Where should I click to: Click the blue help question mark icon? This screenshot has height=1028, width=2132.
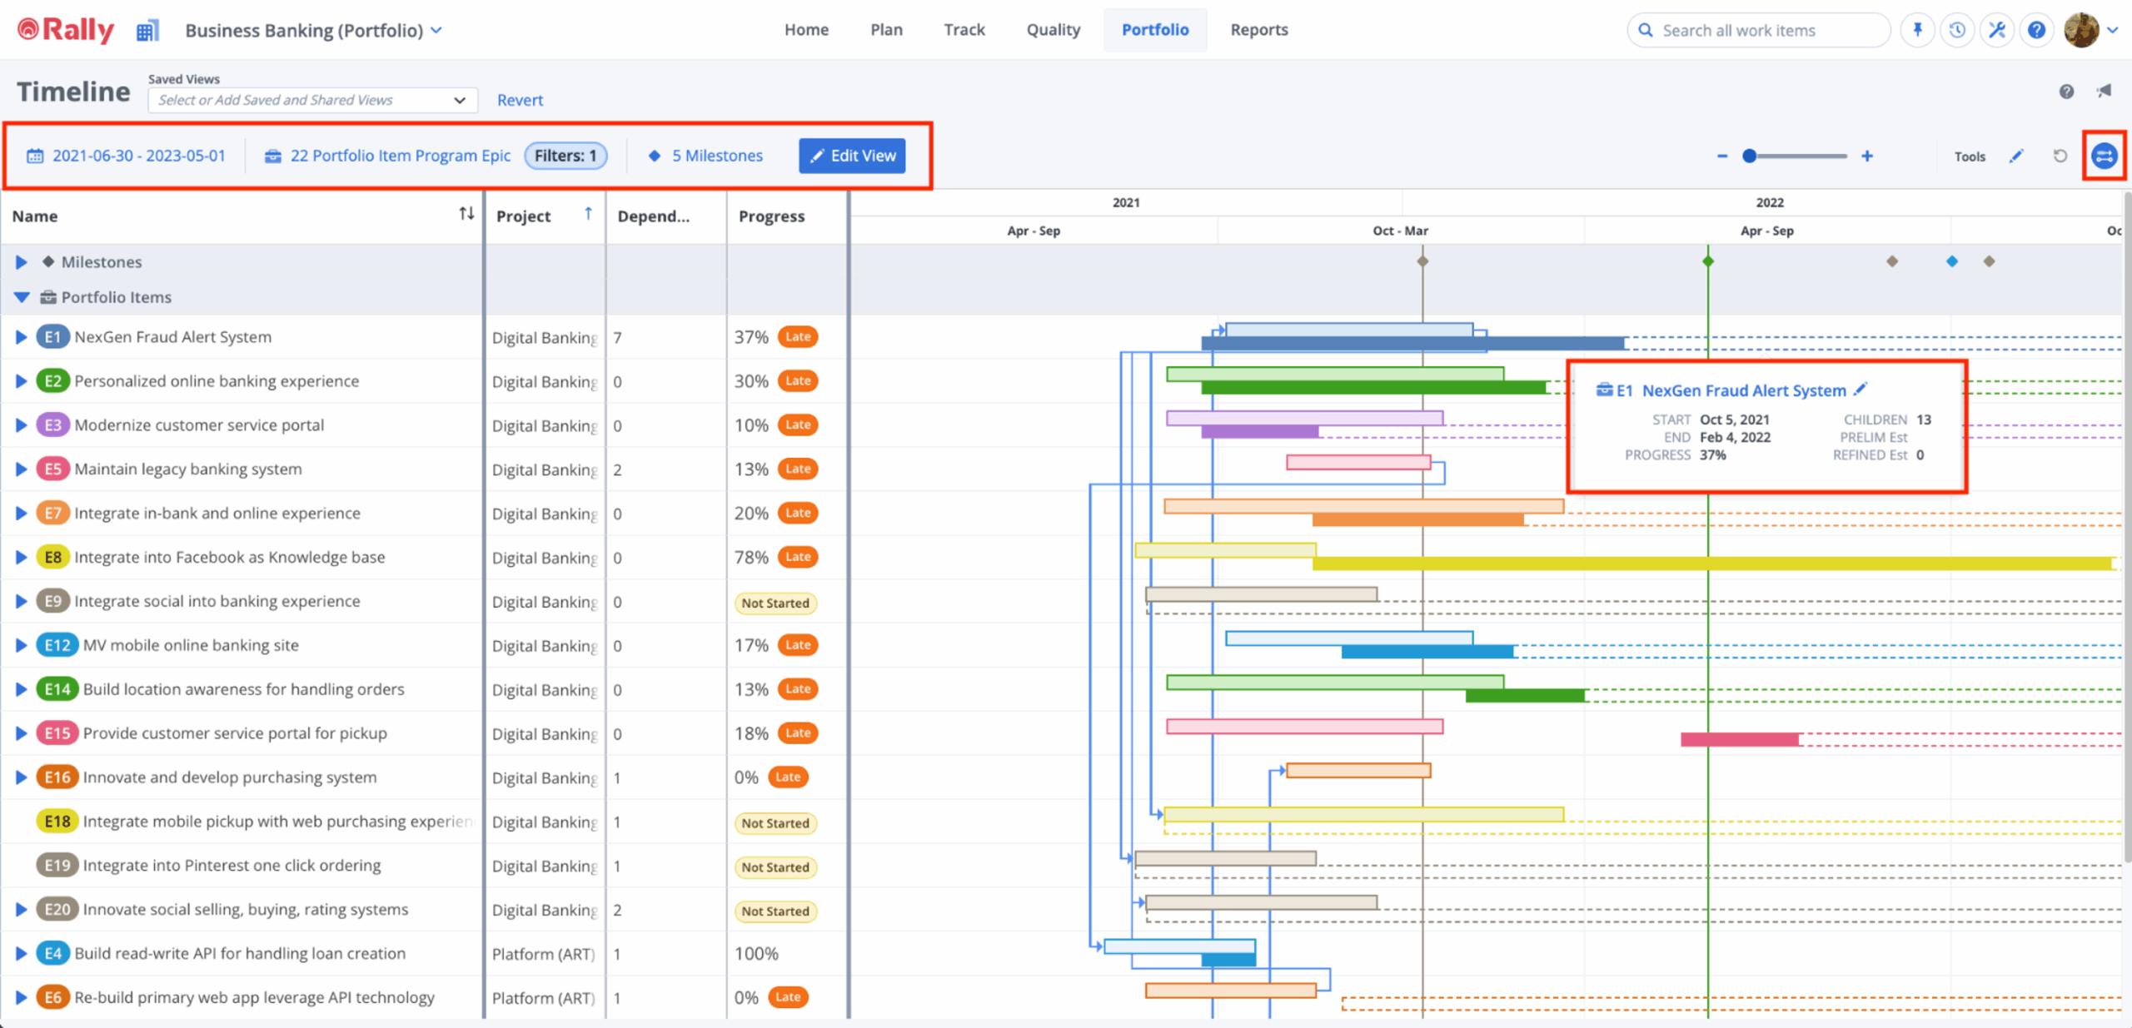click(2036, 30)
